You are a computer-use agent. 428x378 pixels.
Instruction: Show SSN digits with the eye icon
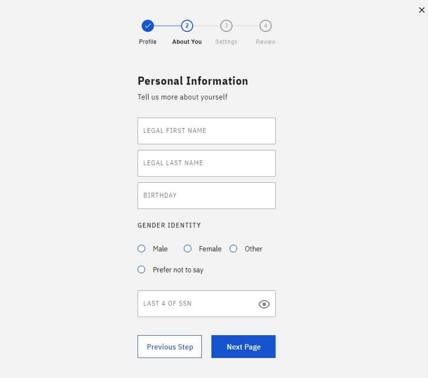pos(264,304)
